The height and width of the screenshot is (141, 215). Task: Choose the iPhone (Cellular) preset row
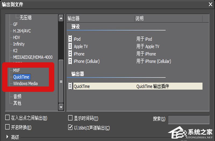135,61
